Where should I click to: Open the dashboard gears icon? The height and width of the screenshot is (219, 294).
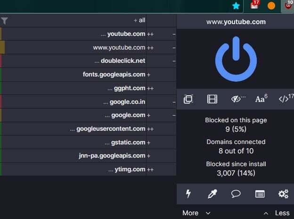(x=283, y=194)
